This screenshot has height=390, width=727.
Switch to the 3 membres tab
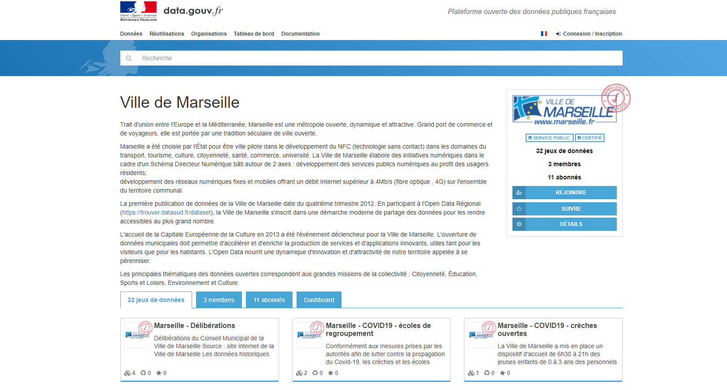tap(219, 300)
